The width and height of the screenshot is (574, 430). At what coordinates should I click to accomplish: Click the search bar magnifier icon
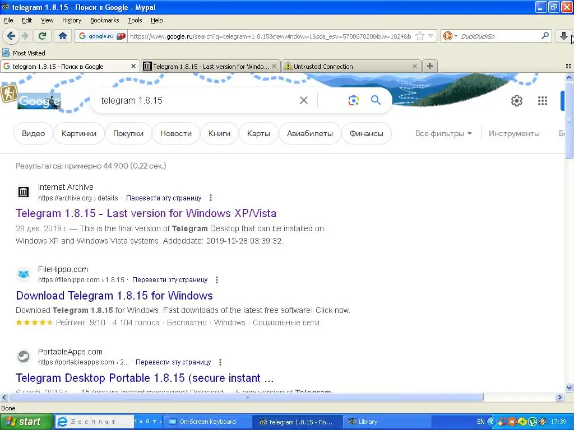tap(545, 36)
